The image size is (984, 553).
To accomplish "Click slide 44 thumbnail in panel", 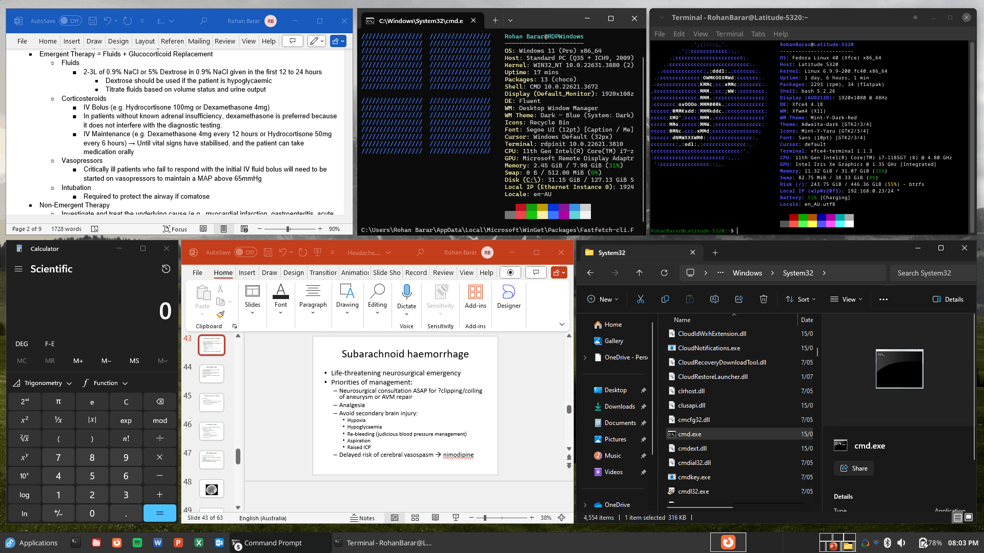I will [x=212, y=370].
